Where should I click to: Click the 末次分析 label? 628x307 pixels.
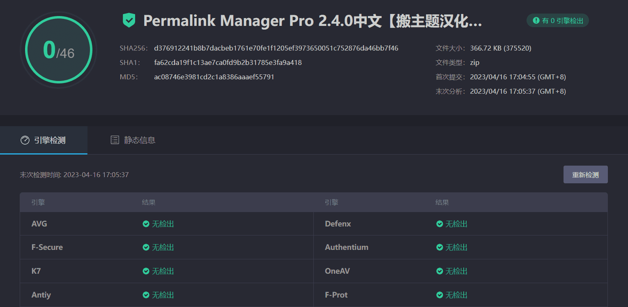tap(451, 91)
